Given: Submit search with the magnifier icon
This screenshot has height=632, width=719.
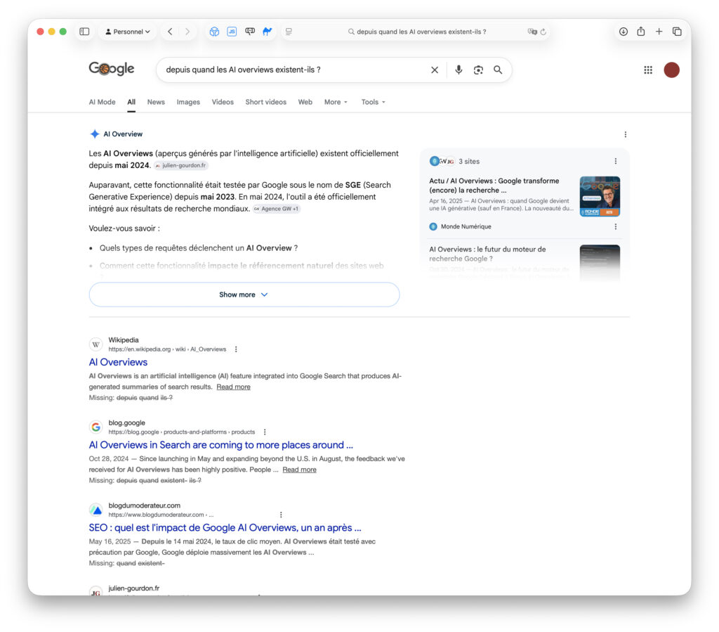Looking at the screenshot, I should (x=498, y=70).
